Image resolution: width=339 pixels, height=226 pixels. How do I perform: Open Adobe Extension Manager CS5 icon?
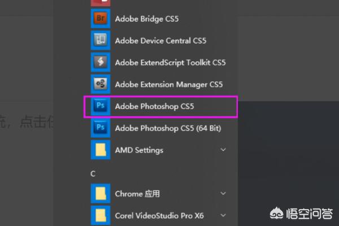(101, 84)
